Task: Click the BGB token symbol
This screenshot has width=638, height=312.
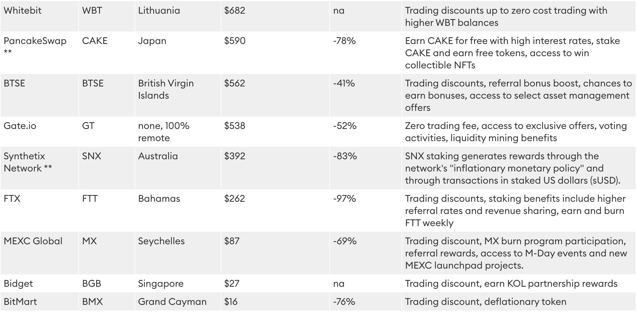Action: pos(91,284)
